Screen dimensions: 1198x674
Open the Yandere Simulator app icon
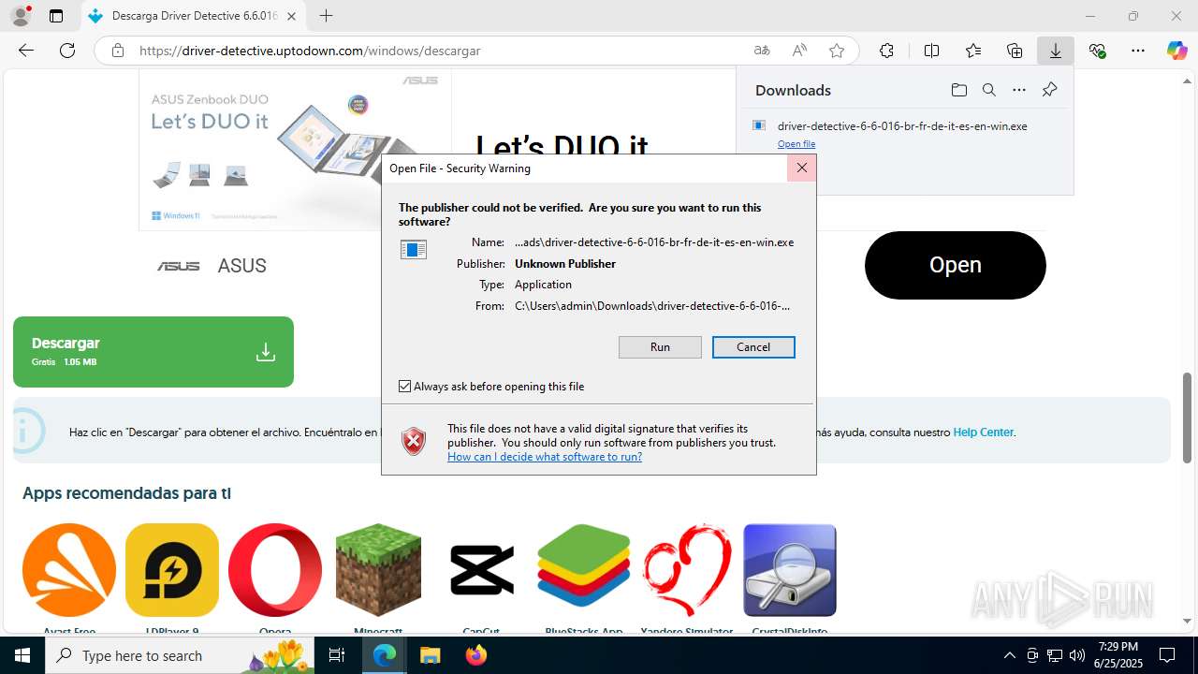687,570
